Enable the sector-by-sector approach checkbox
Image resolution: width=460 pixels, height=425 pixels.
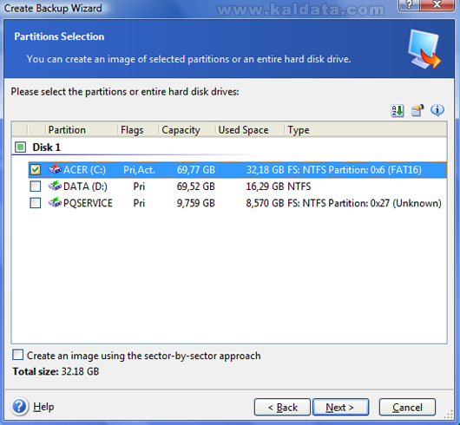pyautogui.click(x=18, y=355)
